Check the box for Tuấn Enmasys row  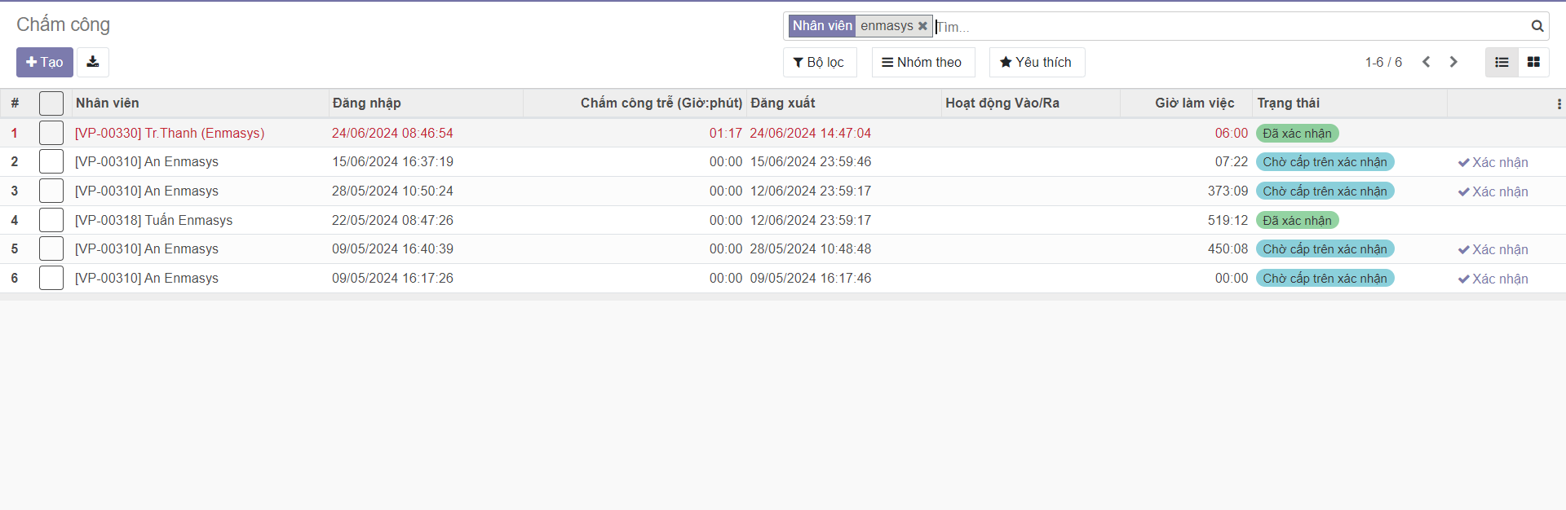(51, 220)
